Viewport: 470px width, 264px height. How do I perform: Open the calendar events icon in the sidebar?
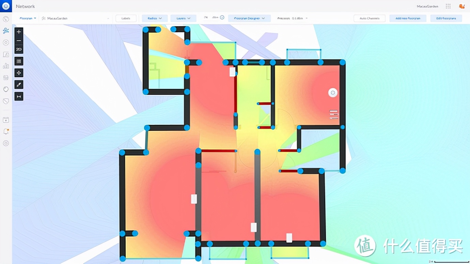pyautogui.click(x=6, y=120)
